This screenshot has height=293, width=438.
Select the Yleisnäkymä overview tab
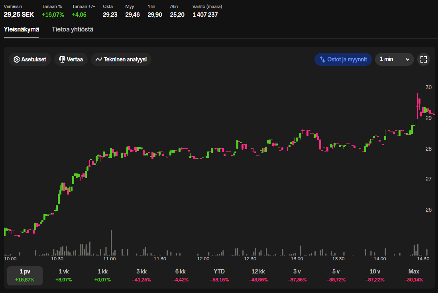[x=22, y=29]
